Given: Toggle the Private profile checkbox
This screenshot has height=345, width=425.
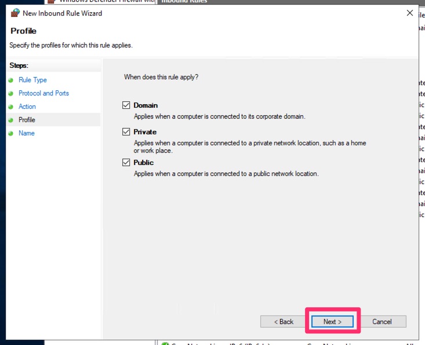Looking at the screenshot, I should [x=126, y=132].
